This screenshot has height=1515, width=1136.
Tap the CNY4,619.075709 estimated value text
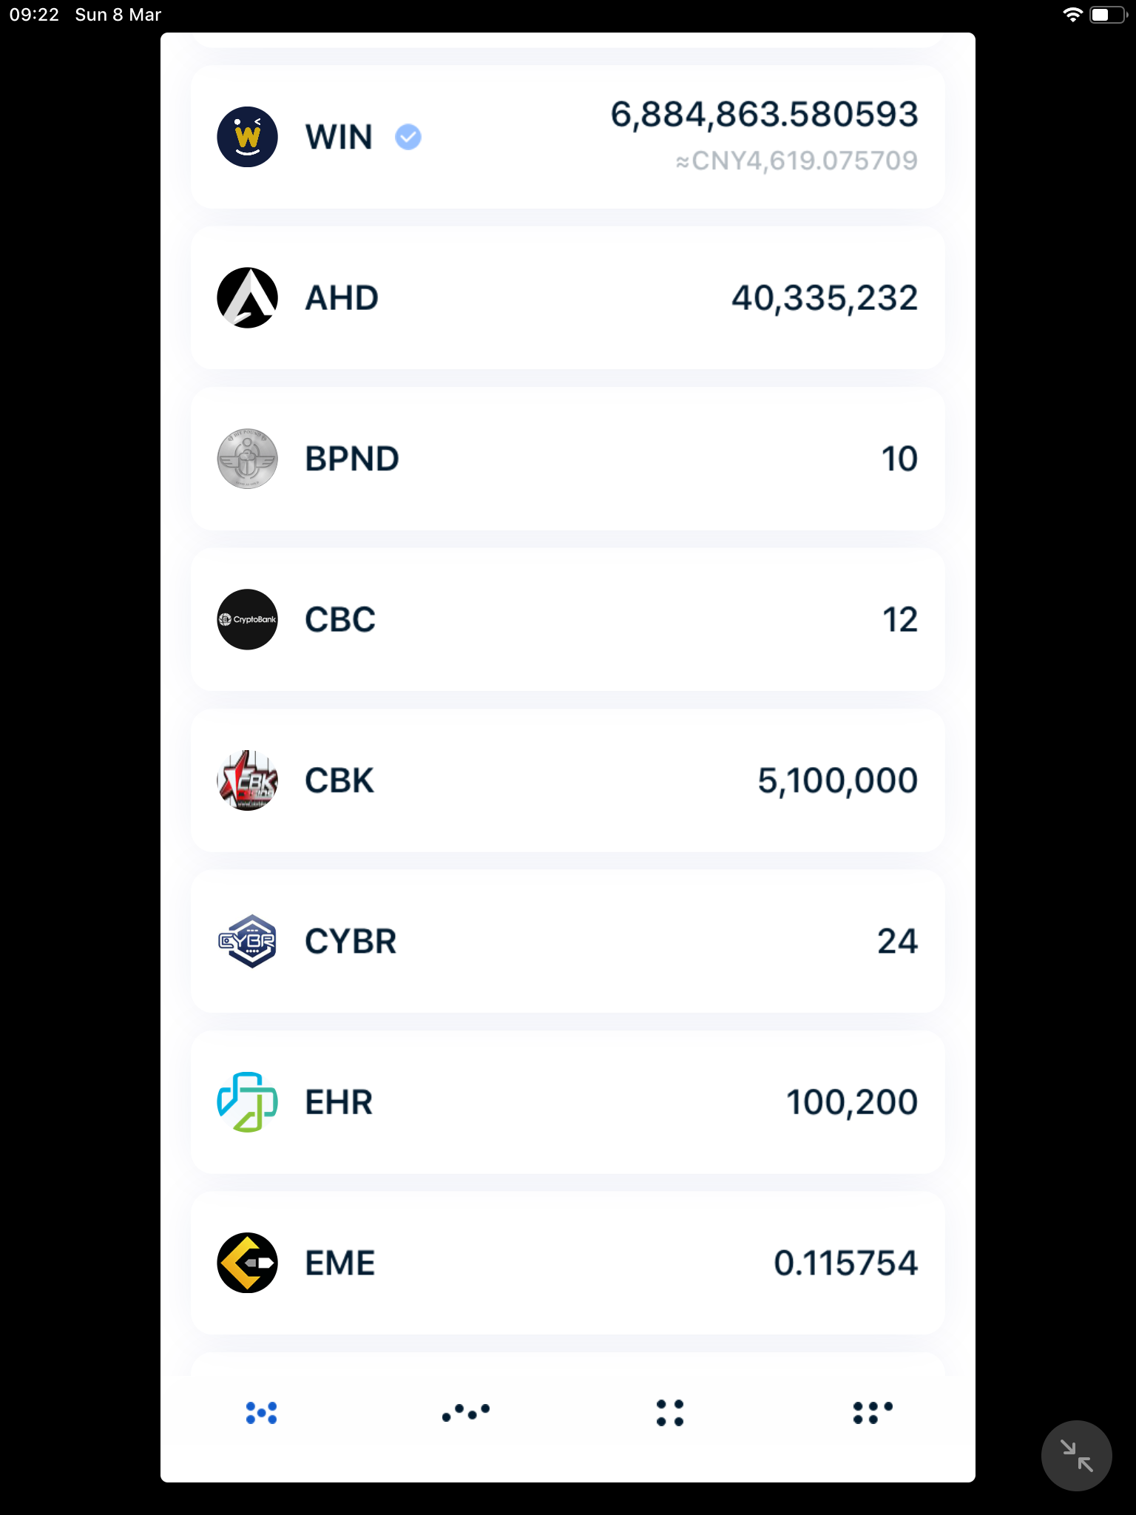797,161
